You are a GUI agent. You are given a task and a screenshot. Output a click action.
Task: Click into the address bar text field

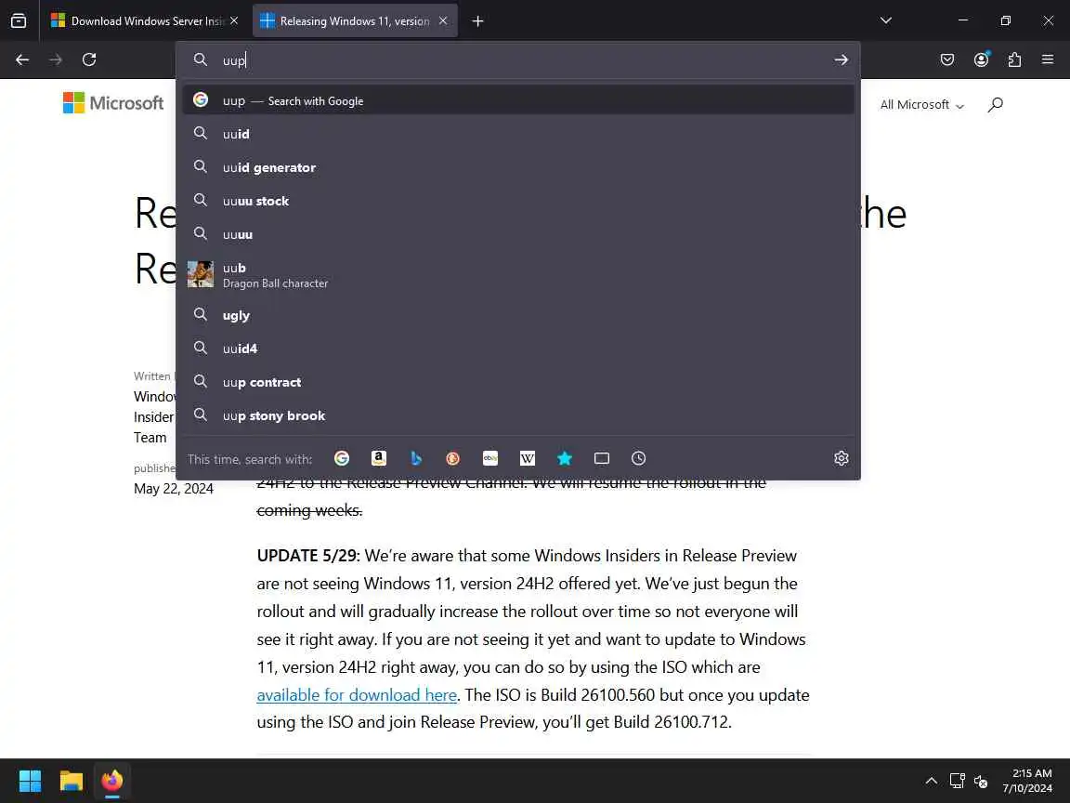click(x=518, y=60)
